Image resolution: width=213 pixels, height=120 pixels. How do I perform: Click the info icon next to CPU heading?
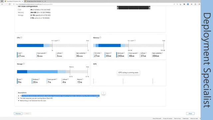click(21, 37)
